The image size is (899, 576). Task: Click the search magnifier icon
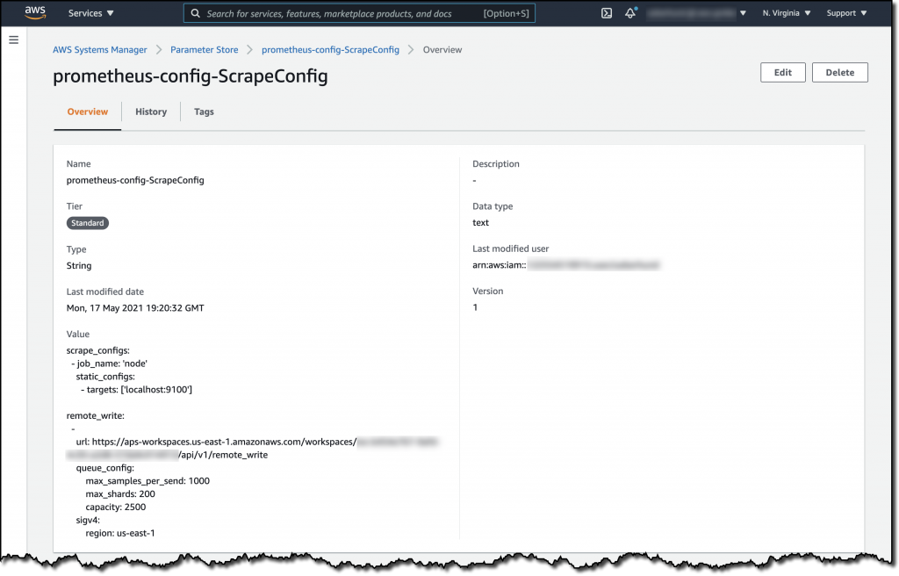pyautogui.click(x=195, y=13)
